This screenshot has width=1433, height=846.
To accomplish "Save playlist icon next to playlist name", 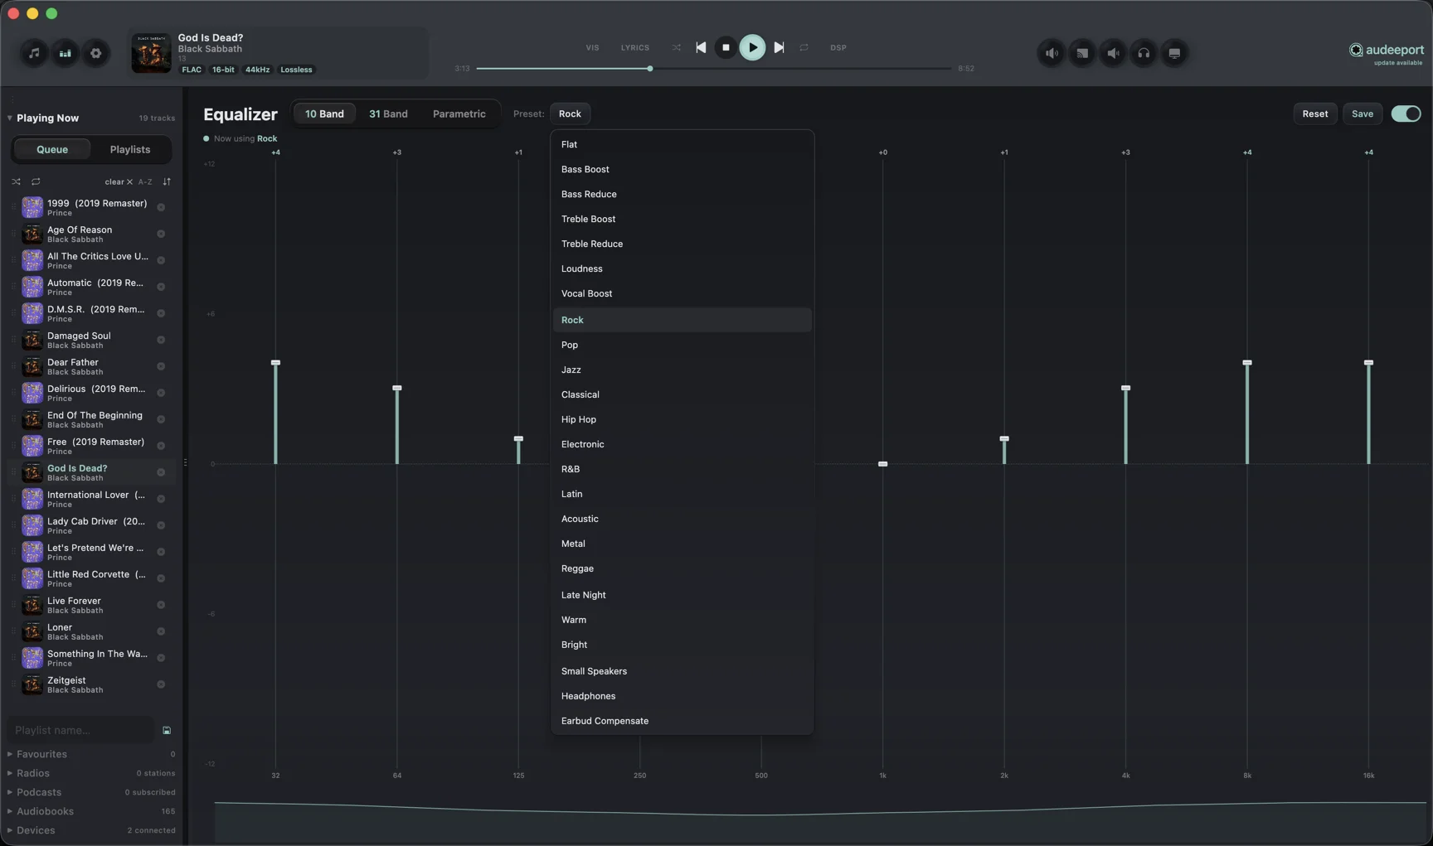I will point(167,731).
